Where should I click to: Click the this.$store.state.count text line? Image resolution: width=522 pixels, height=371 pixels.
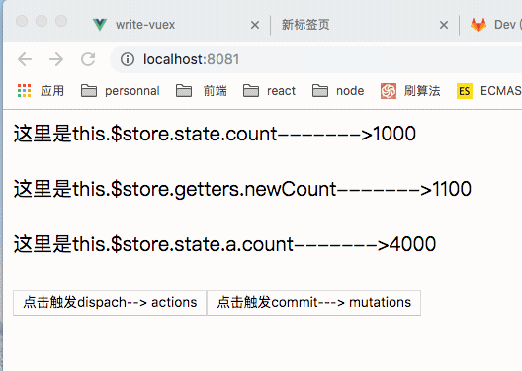[x=215, y=134]
